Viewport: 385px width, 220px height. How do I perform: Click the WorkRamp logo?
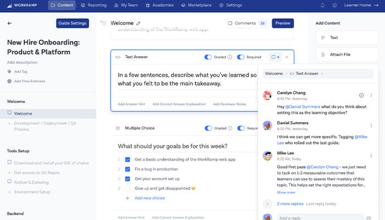point(22,5)
